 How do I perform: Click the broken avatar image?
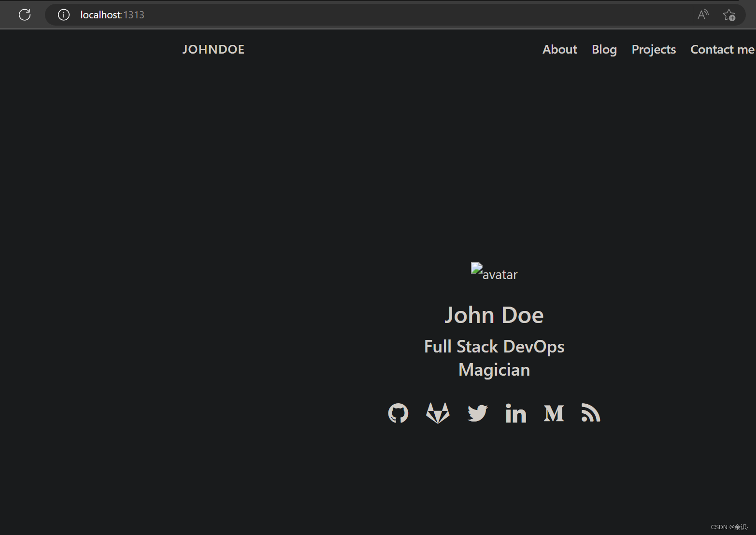pos(494,272)
